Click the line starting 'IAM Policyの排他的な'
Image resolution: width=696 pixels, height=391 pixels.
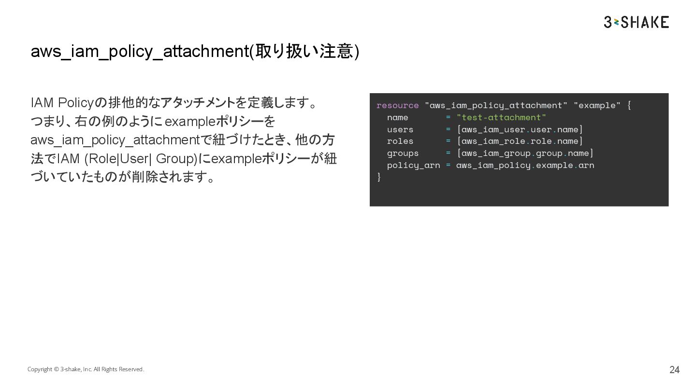point(174,103)
